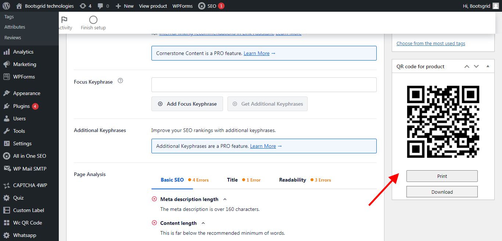
Task: Open Learn More link for Additional Keyphrases
Action: [263, 146]
